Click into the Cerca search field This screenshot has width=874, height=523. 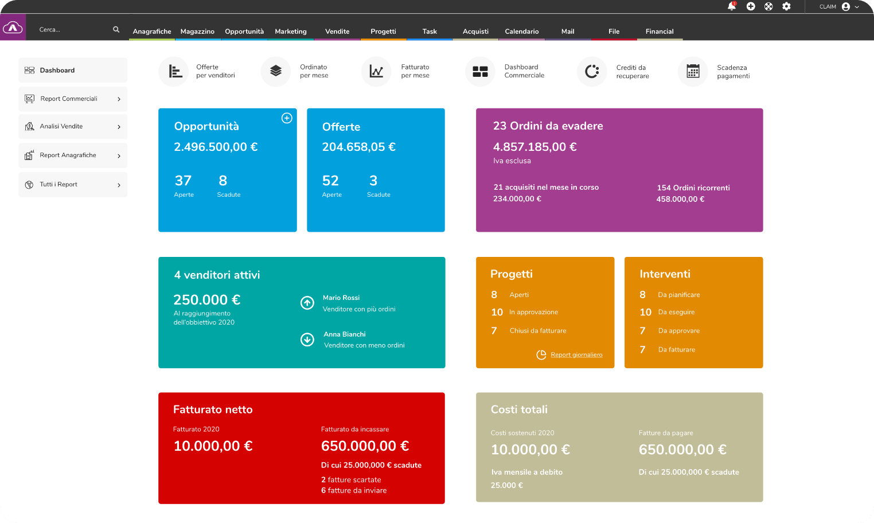point(72,29)
